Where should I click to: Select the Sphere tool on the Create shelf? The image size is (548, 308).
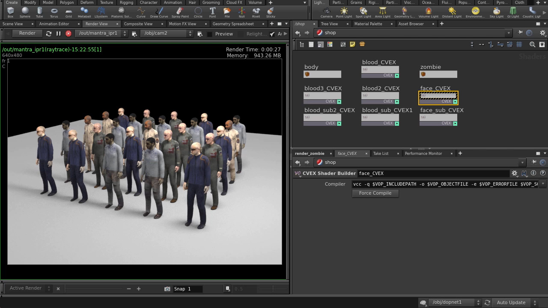(x=25, y=12)
